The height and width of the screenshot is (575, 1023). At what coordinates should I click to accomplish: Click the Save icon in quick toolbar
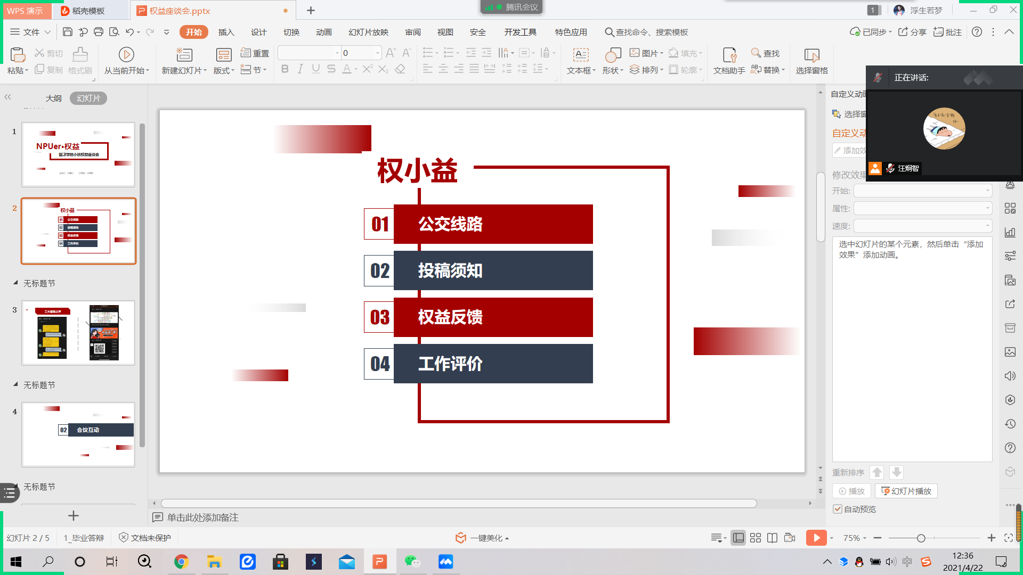(x=68, y=32)
